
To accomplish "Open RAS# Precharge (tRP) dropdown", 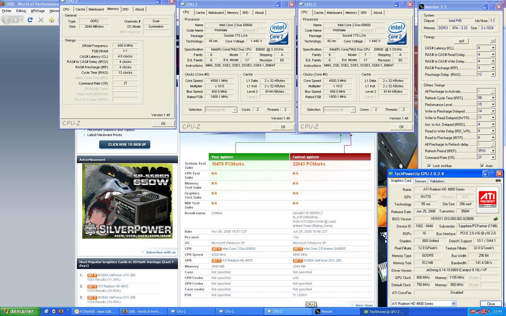I will pyautogui.click(x=492, y=68).
